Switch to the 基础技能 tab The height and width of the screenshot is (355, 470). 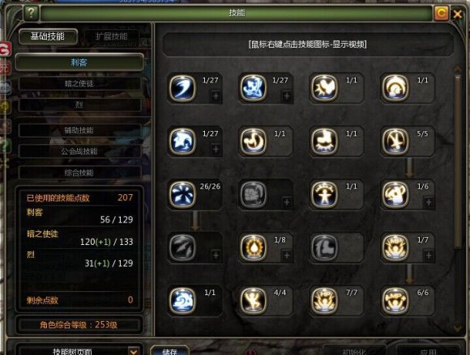coord(48,36)
